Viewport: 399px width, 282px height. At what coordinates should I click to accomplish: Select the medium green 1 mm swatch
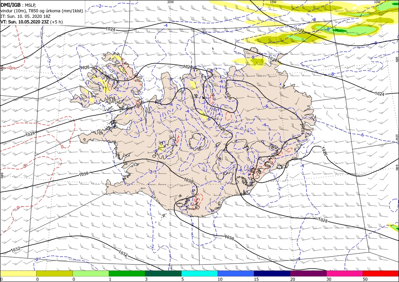click(127, 273)
